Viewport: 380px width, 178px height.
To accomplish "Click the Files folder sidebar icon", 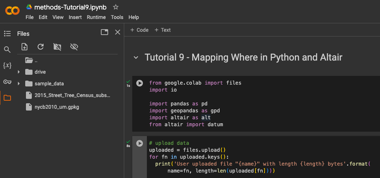I will point(7,98).
